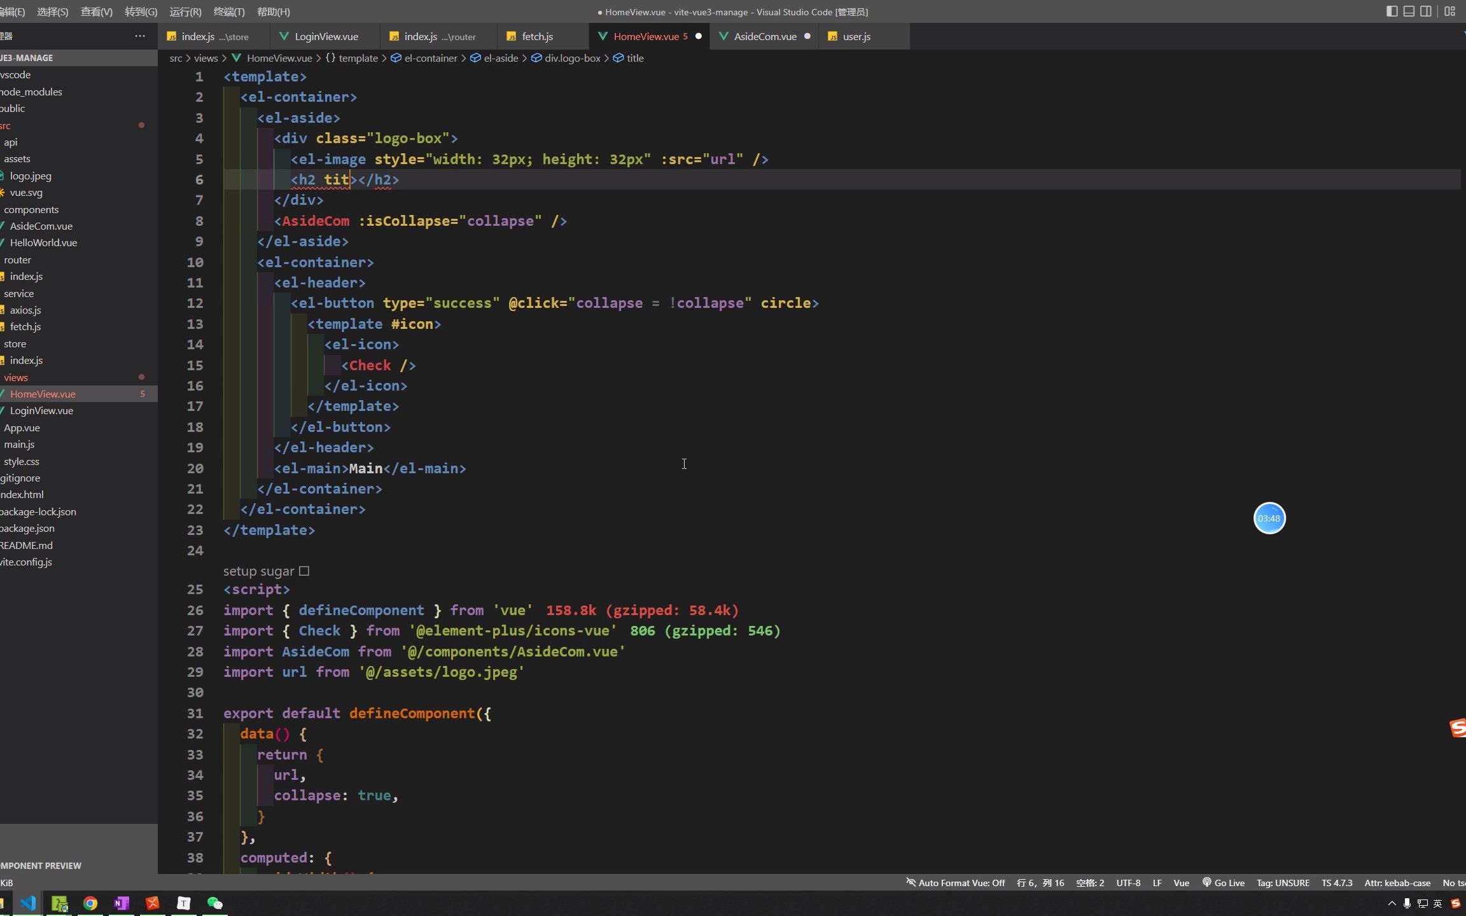This screenshot has height=916, width=1466.
Task: Click Go Live in status bar
Action: coord(1223,883)
